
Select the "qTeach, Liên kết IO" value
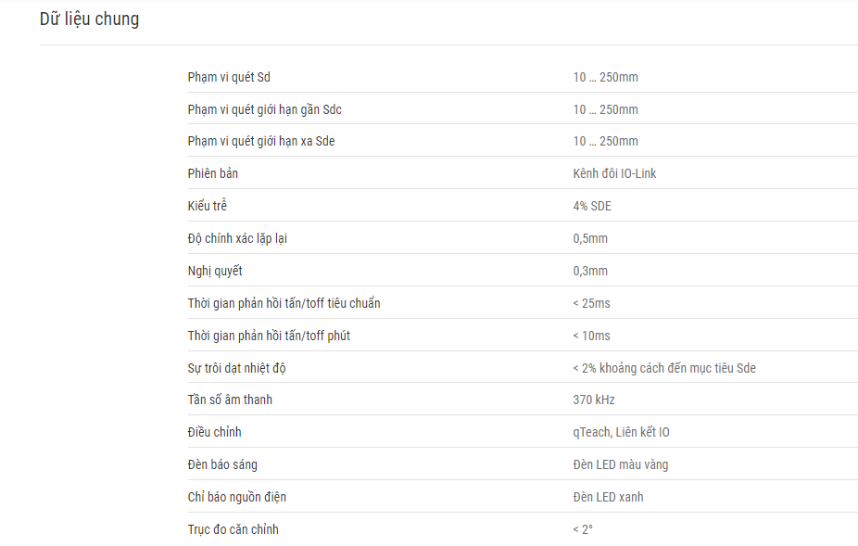(x=621, y=432)
